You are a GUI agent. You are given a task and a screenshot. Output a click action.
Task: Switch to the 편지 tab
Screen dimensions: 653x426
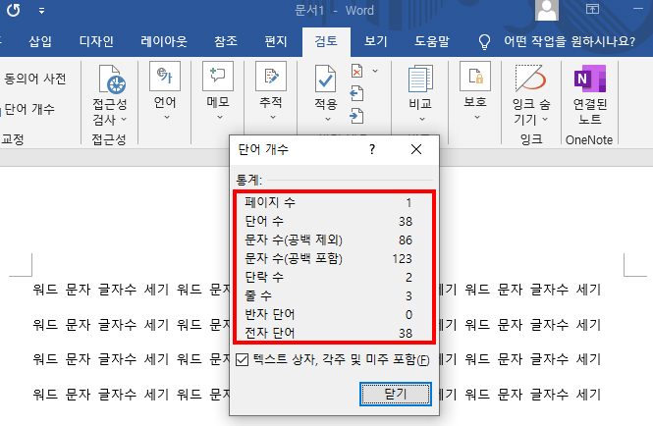point(276,41)
